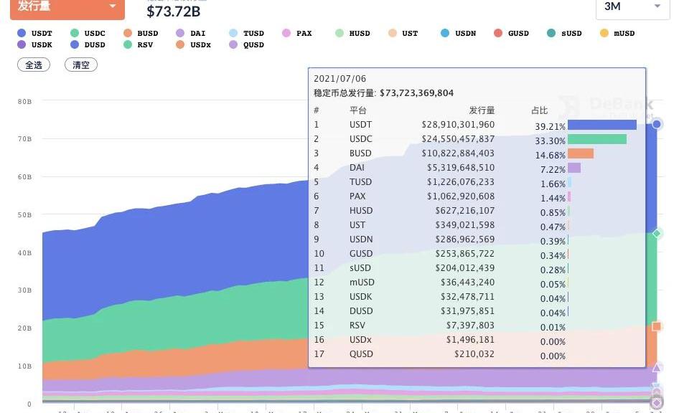
Task: Click the green USDC share bar in tooltip
Action: coord(597,139)
